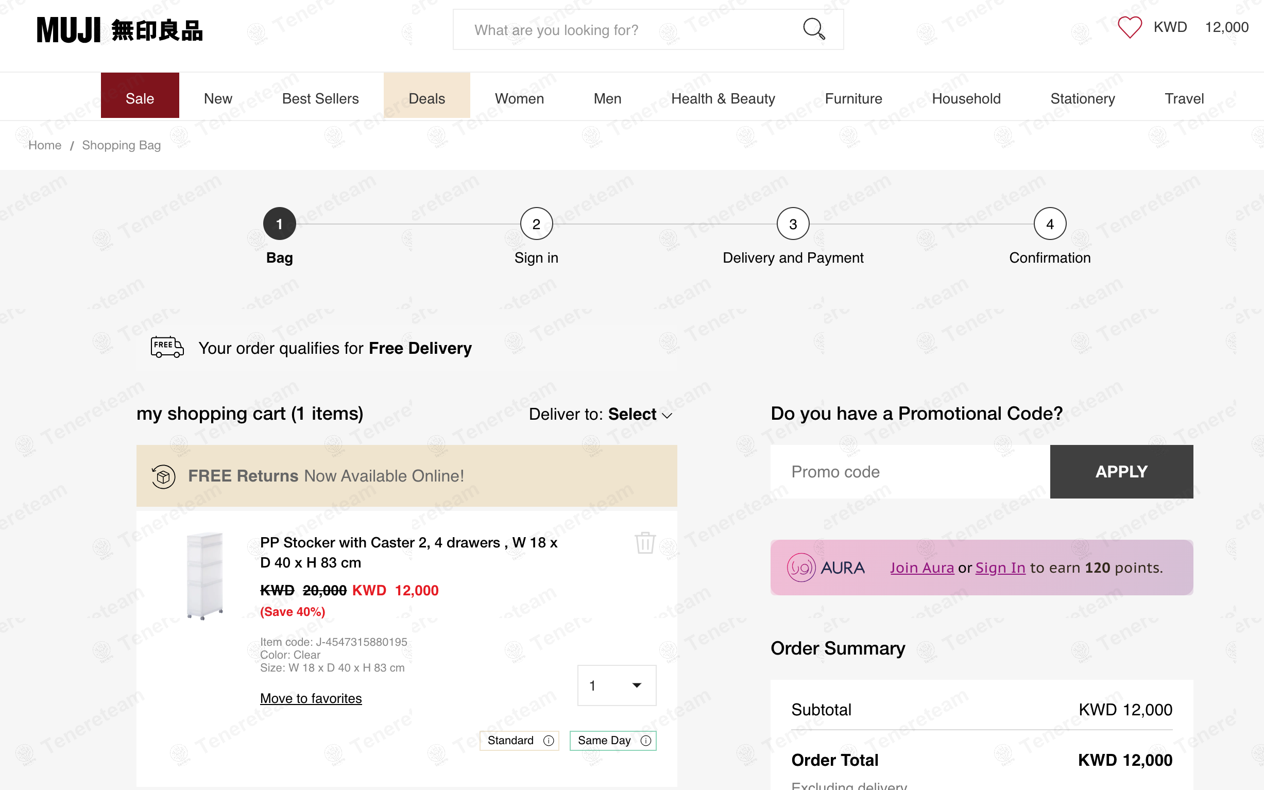Open the Deals category
The image size is (1264, 790).
coord(427,96)
